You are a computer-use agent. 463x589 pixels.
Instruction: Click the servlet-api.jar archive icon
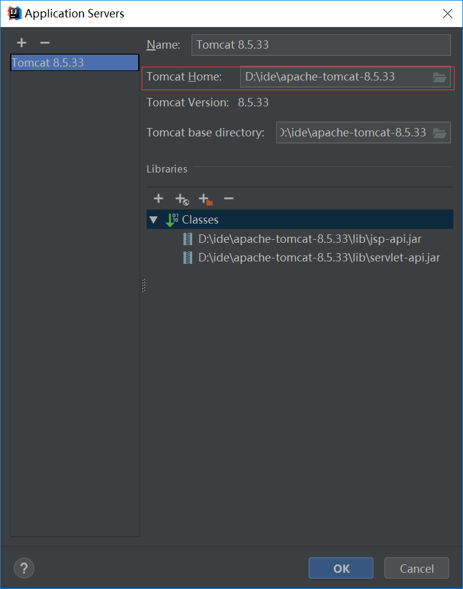click(x=187, y=258)
